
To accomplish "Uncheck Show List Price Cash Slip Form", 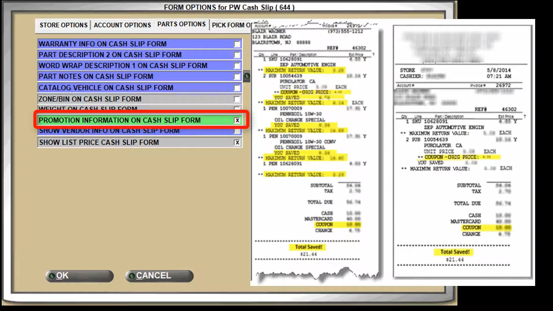I will (x=237, y=142).
